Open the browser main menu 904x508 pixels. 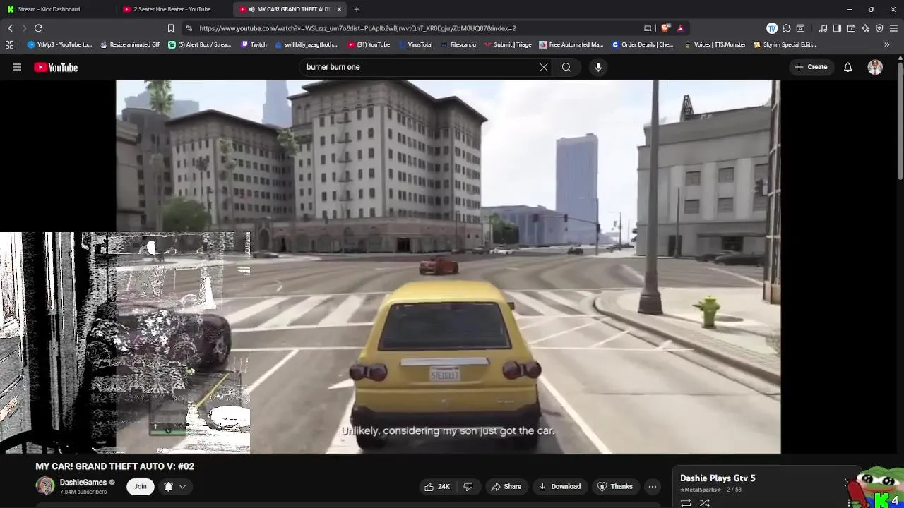(x=894, y=28)
